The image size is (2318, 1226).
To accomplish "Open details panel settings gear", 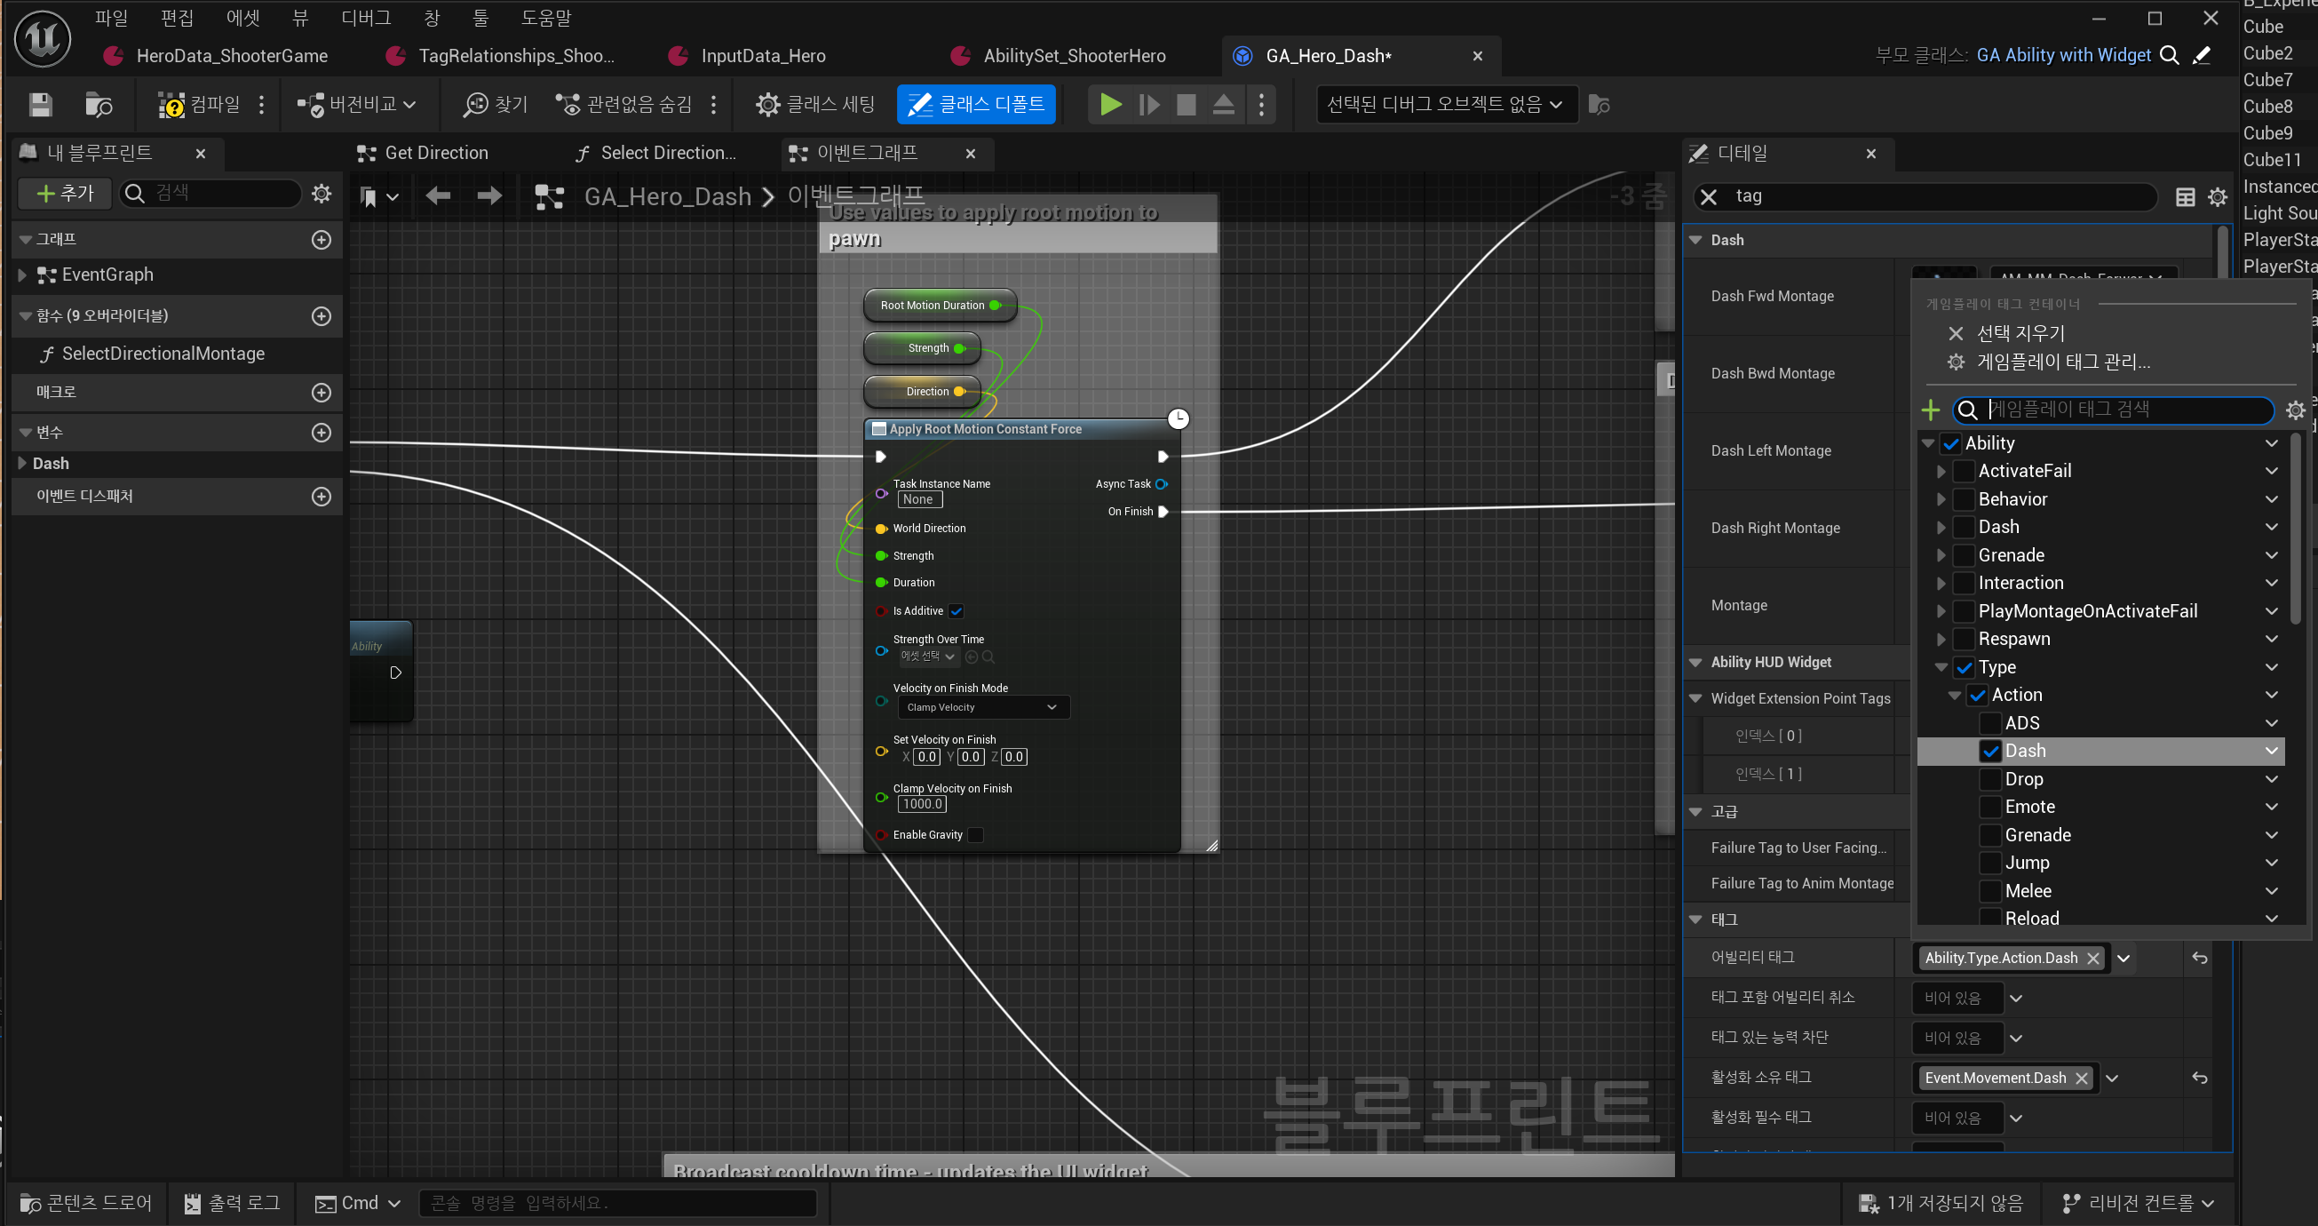I will point(2218,197).
